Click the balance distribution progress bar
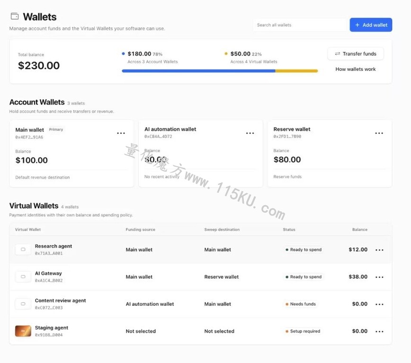The width and height of the screenshot is (411, 363). tap(220, 71)
